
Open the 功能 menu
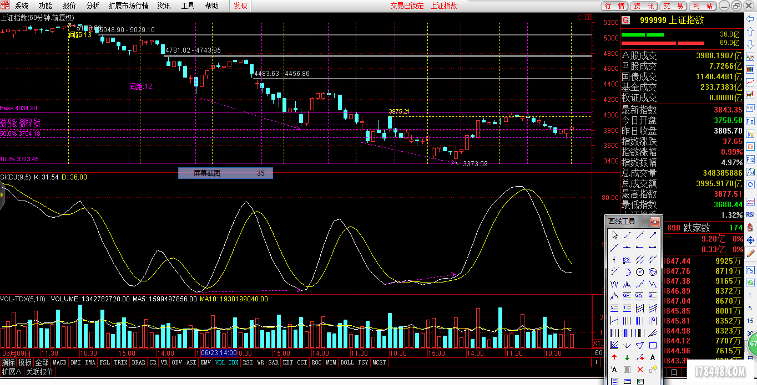(x=46, y=6)
